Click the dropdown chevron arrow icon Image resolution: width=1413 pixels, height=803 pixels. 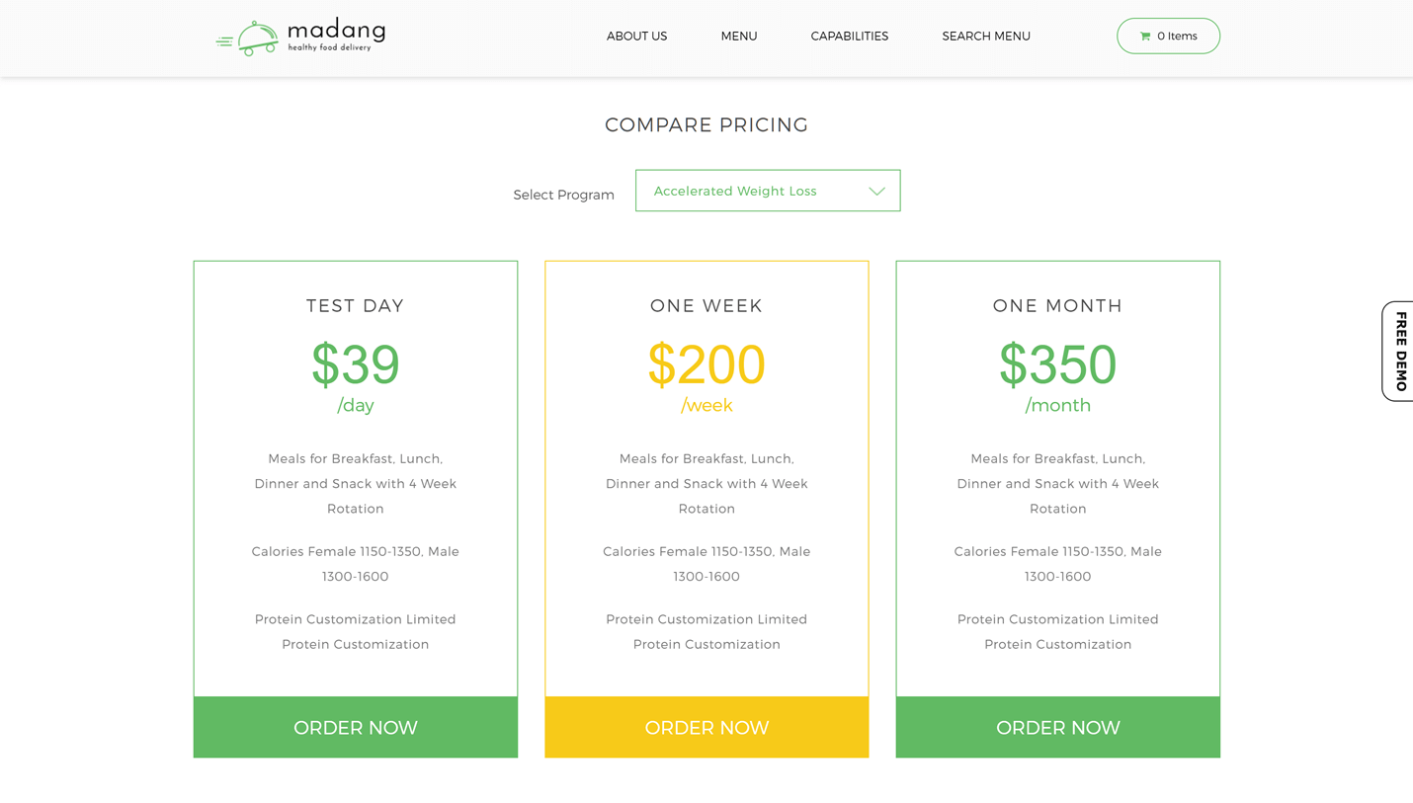[876, 192]
